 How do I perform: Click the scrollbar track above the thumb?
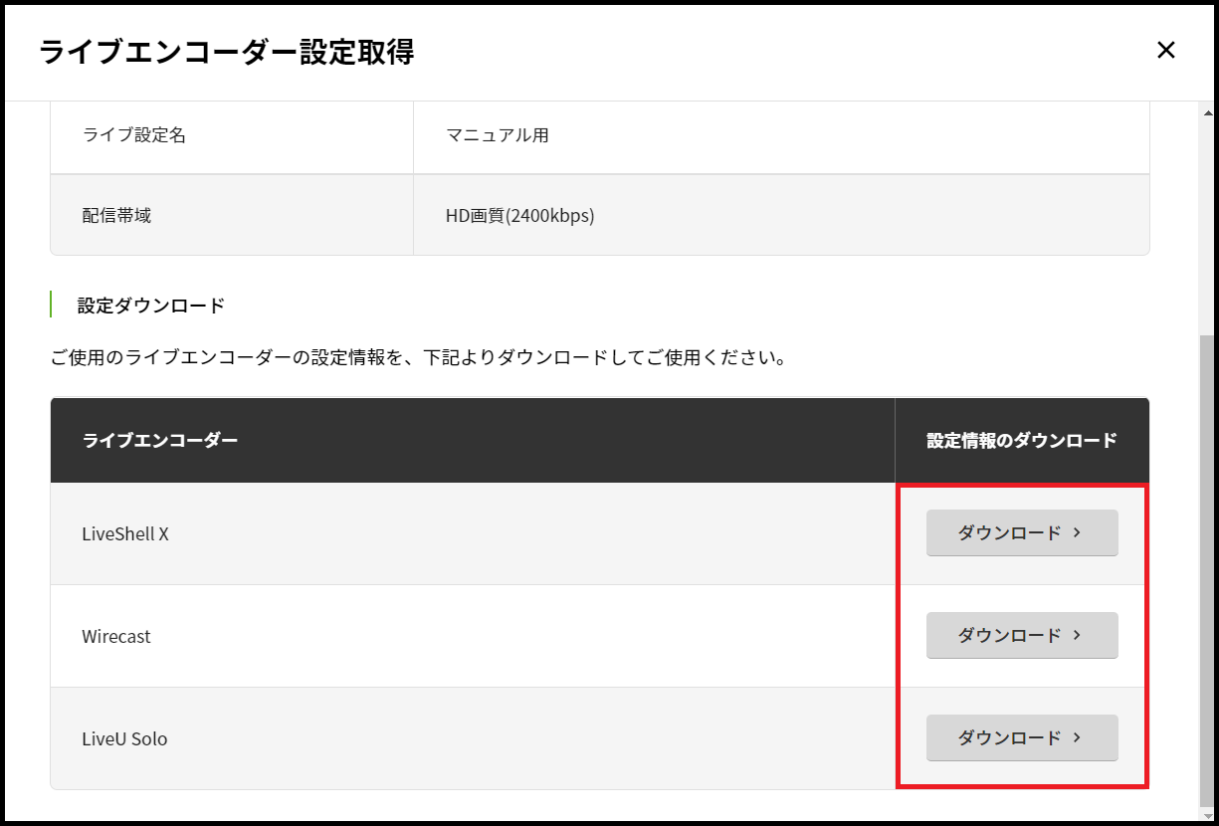1207,219
